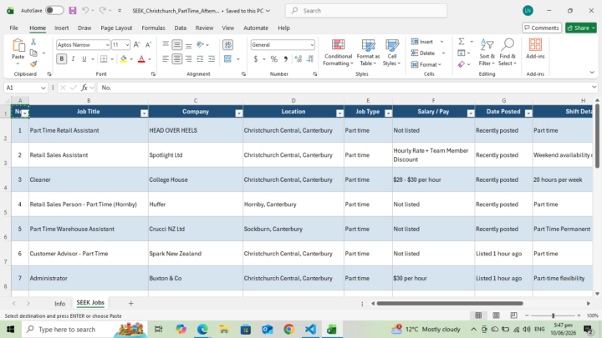Viewport: 602px width, 338px height.
Task: Decrease font size with small A icon
Action: pos(148,45)
